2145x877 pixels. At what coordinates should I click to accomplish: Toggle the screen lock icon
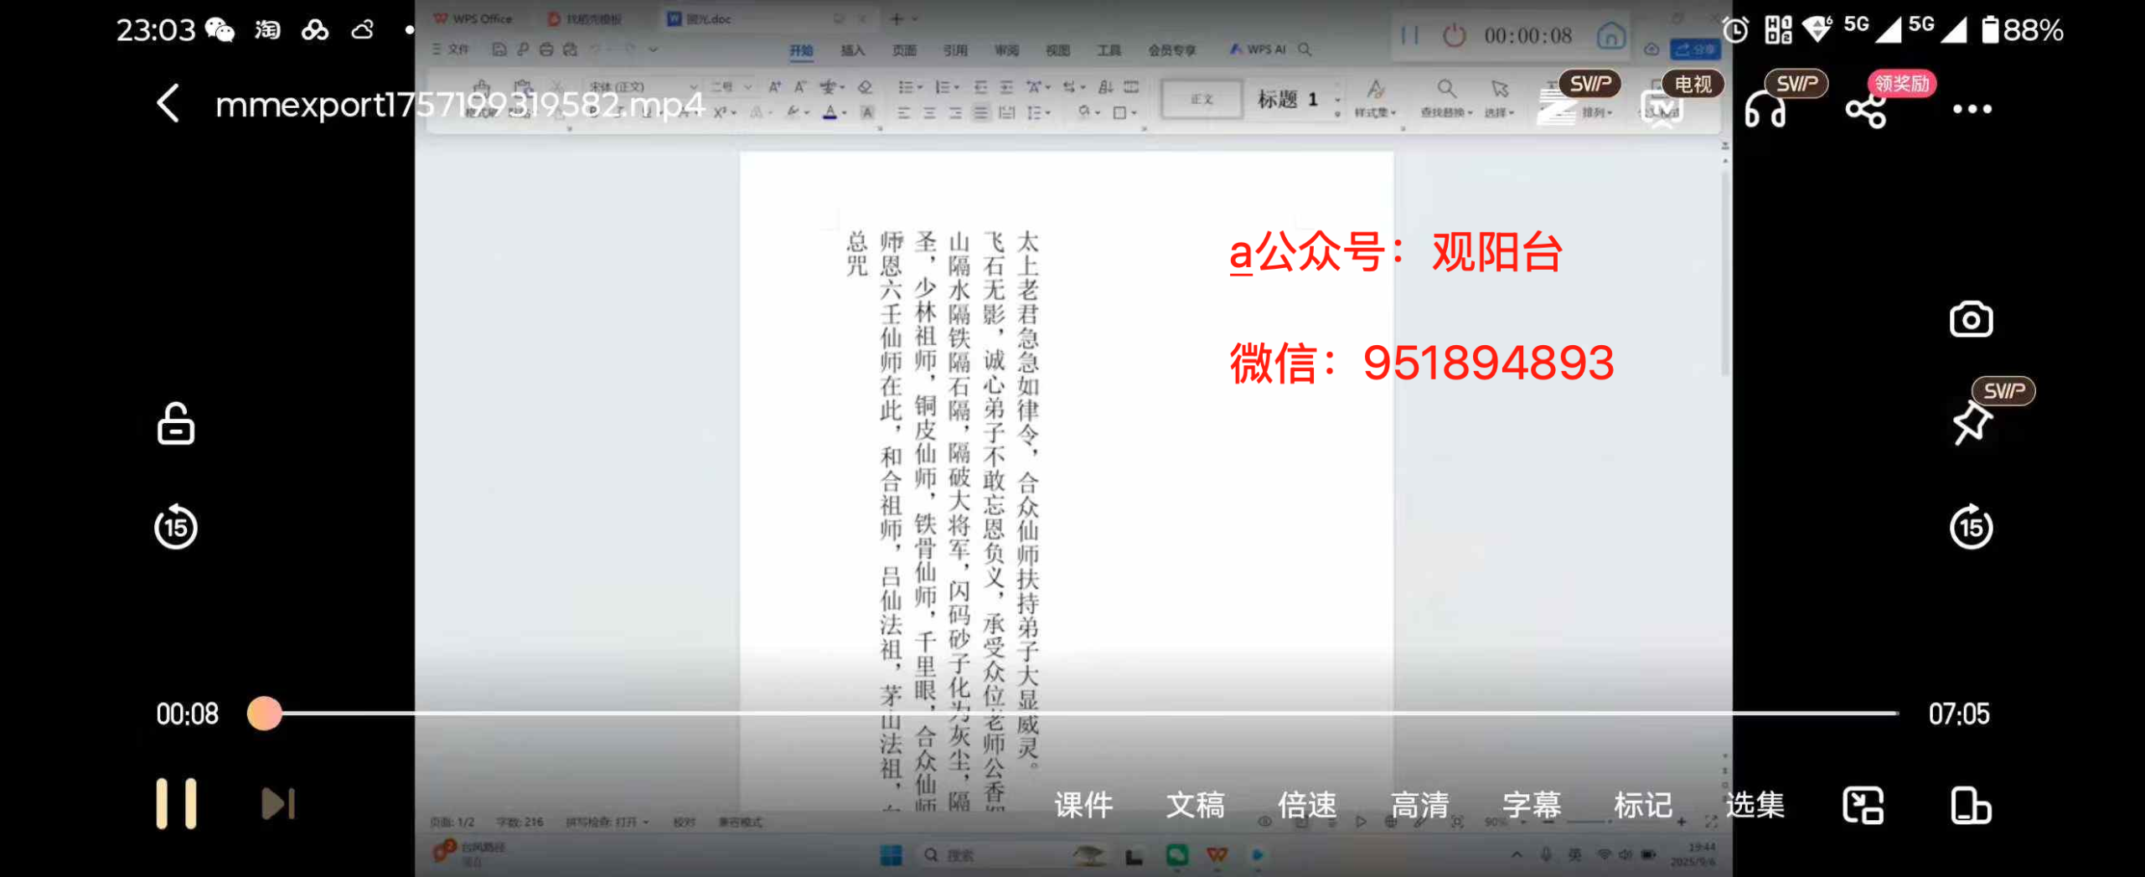pos(176,424)
